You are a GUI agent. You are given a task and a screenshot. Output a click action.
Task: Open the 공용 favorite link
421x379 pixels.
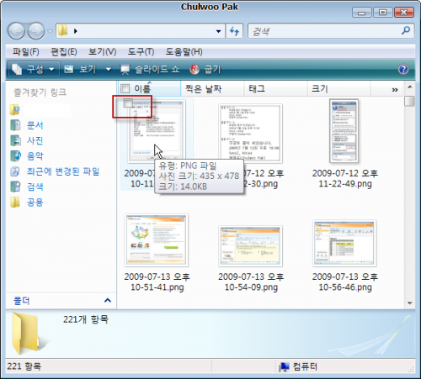[x=35, y=203]
